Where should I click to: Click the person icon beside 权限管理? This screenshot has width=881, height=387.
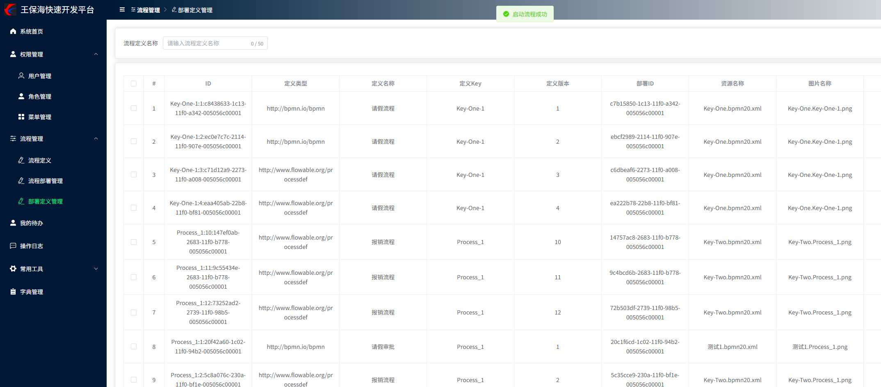coord(13,54)
